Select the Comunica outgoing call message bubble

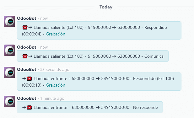[93, 56]
